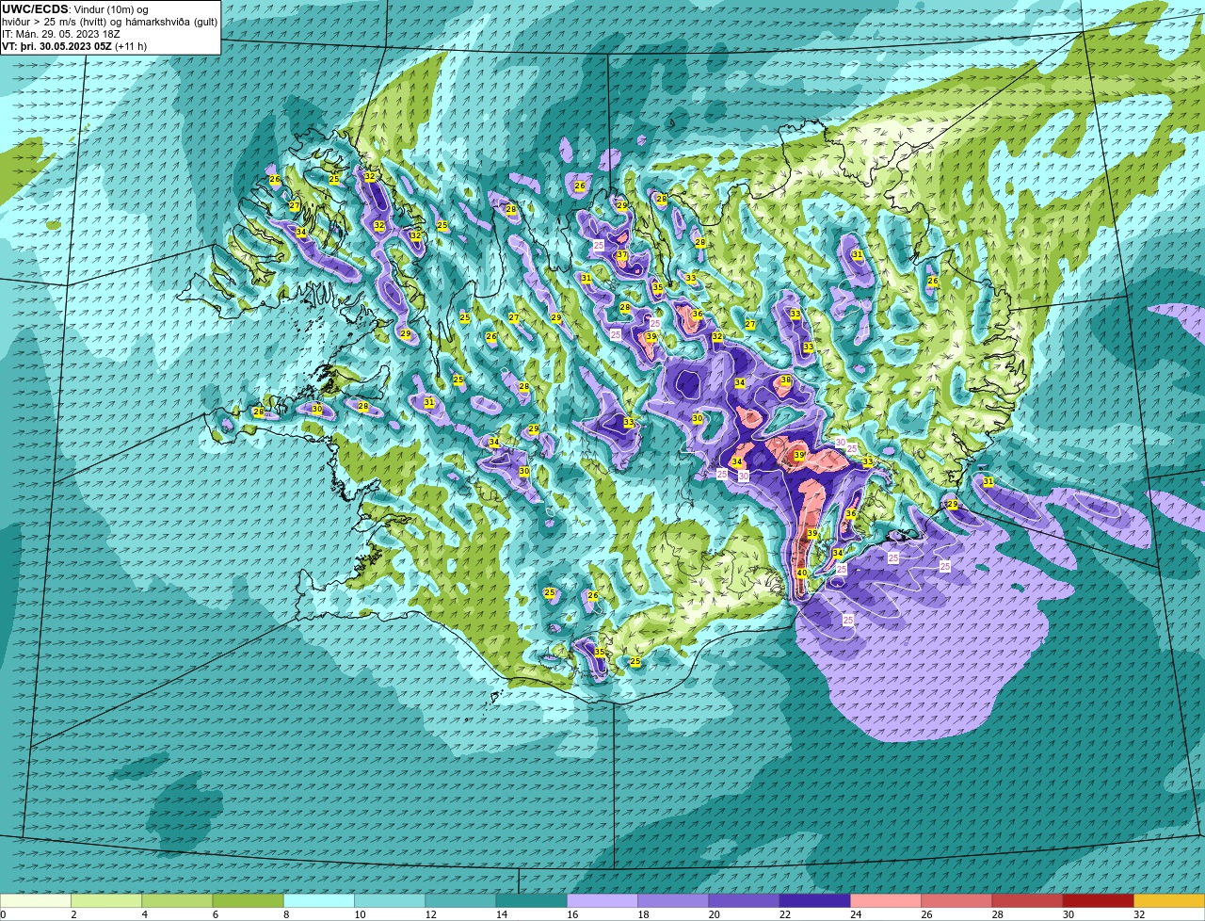
Task: Click the 18–20 m/s purple legend band
Action: 673,900
